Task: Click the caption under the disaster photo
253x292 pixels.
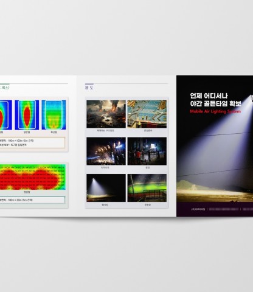Action: click(106, 131)
